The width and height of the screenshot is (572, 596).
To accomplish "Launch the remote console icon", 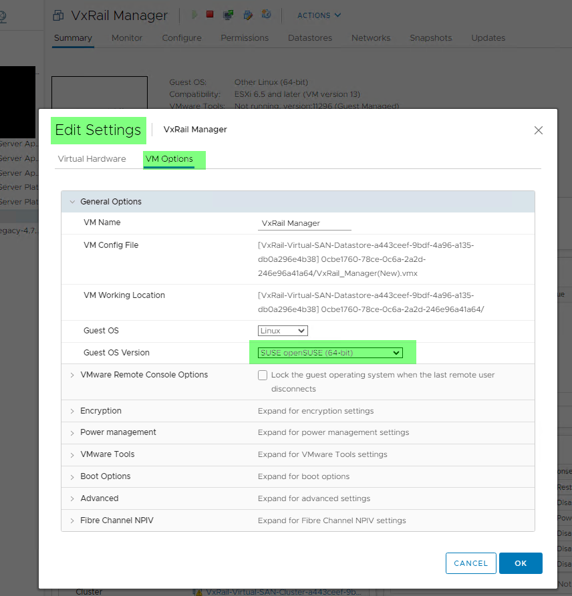I will pyautogui.click(x=228, y=15).
